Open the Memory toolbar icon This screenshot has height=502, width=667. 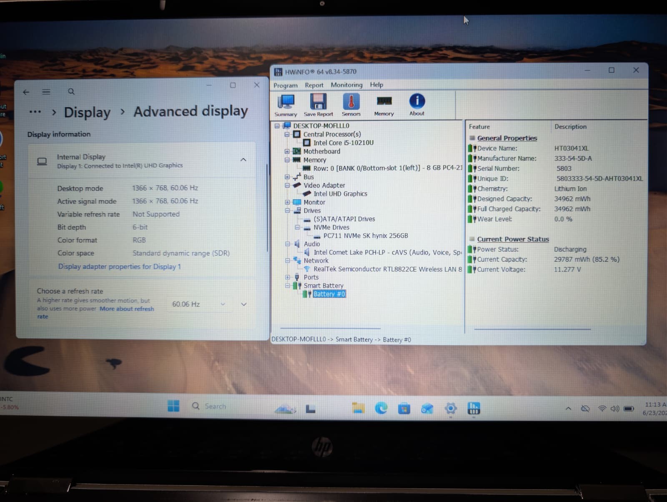(x=384, y=105)
